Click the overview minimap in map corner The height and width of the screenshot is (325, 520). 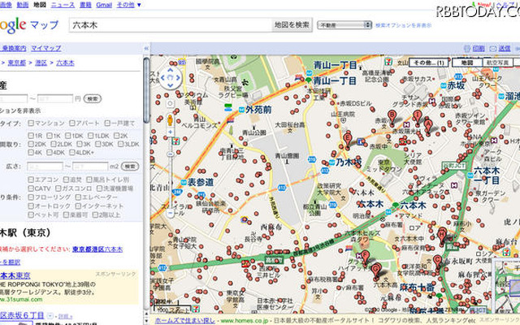click(506, 287)
